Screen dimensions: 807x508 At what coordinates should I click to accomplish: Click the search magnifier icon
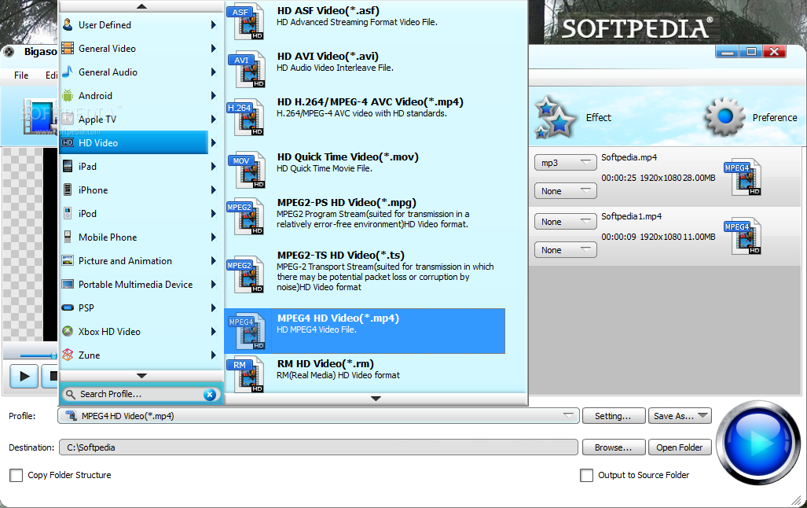(x=71, y=394)
